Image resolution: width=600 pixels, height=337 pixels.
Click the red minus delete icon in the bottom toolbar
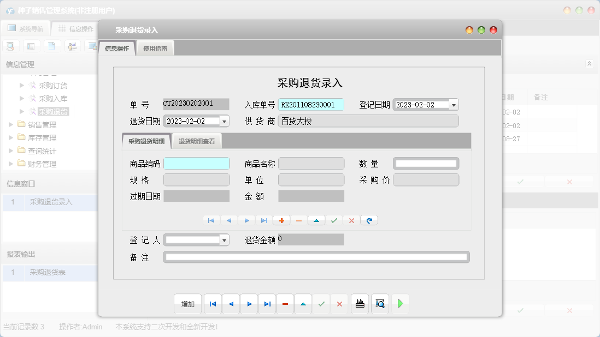point(285,304)
